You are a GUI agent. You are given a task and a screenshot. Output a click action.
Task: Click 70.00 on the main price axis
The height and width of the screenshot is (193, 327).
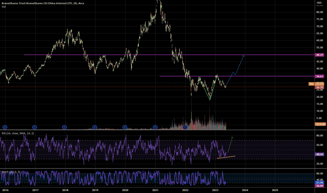pyautogui.click(x=320, y=26)
